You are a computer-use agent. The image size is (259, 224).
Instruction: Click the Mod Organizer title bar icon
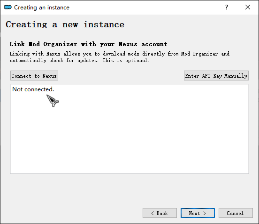(x=8, y=7)
